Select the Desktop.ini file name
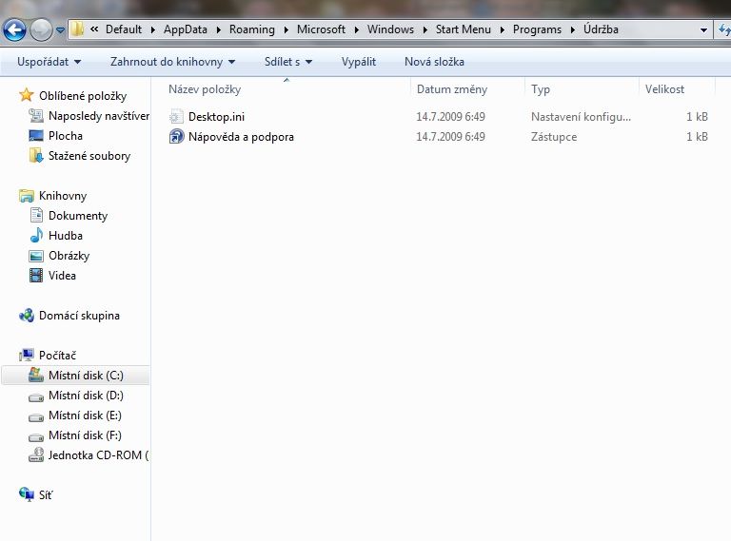The width and height of the screenshot is (731, 541). coord(216,116)
